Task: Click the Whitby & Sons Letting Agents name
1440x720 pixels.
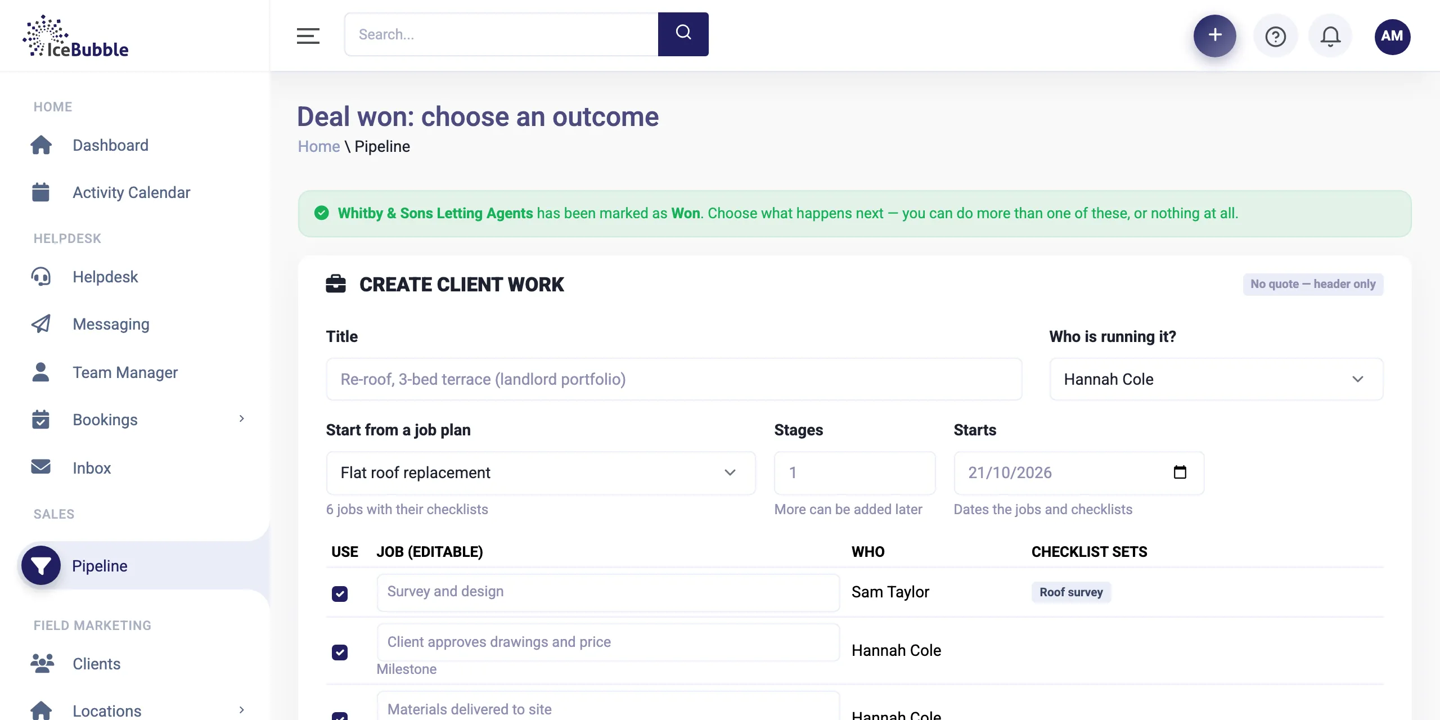Action: 435,213
